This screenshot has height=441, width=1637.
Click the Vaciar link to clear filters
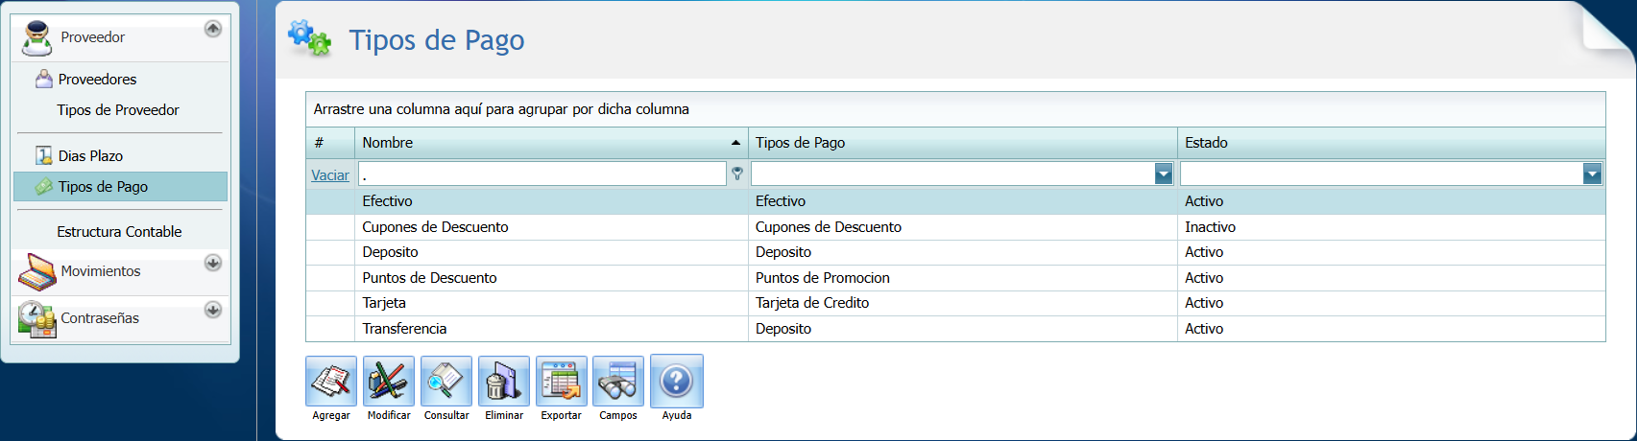pos(330,175)
